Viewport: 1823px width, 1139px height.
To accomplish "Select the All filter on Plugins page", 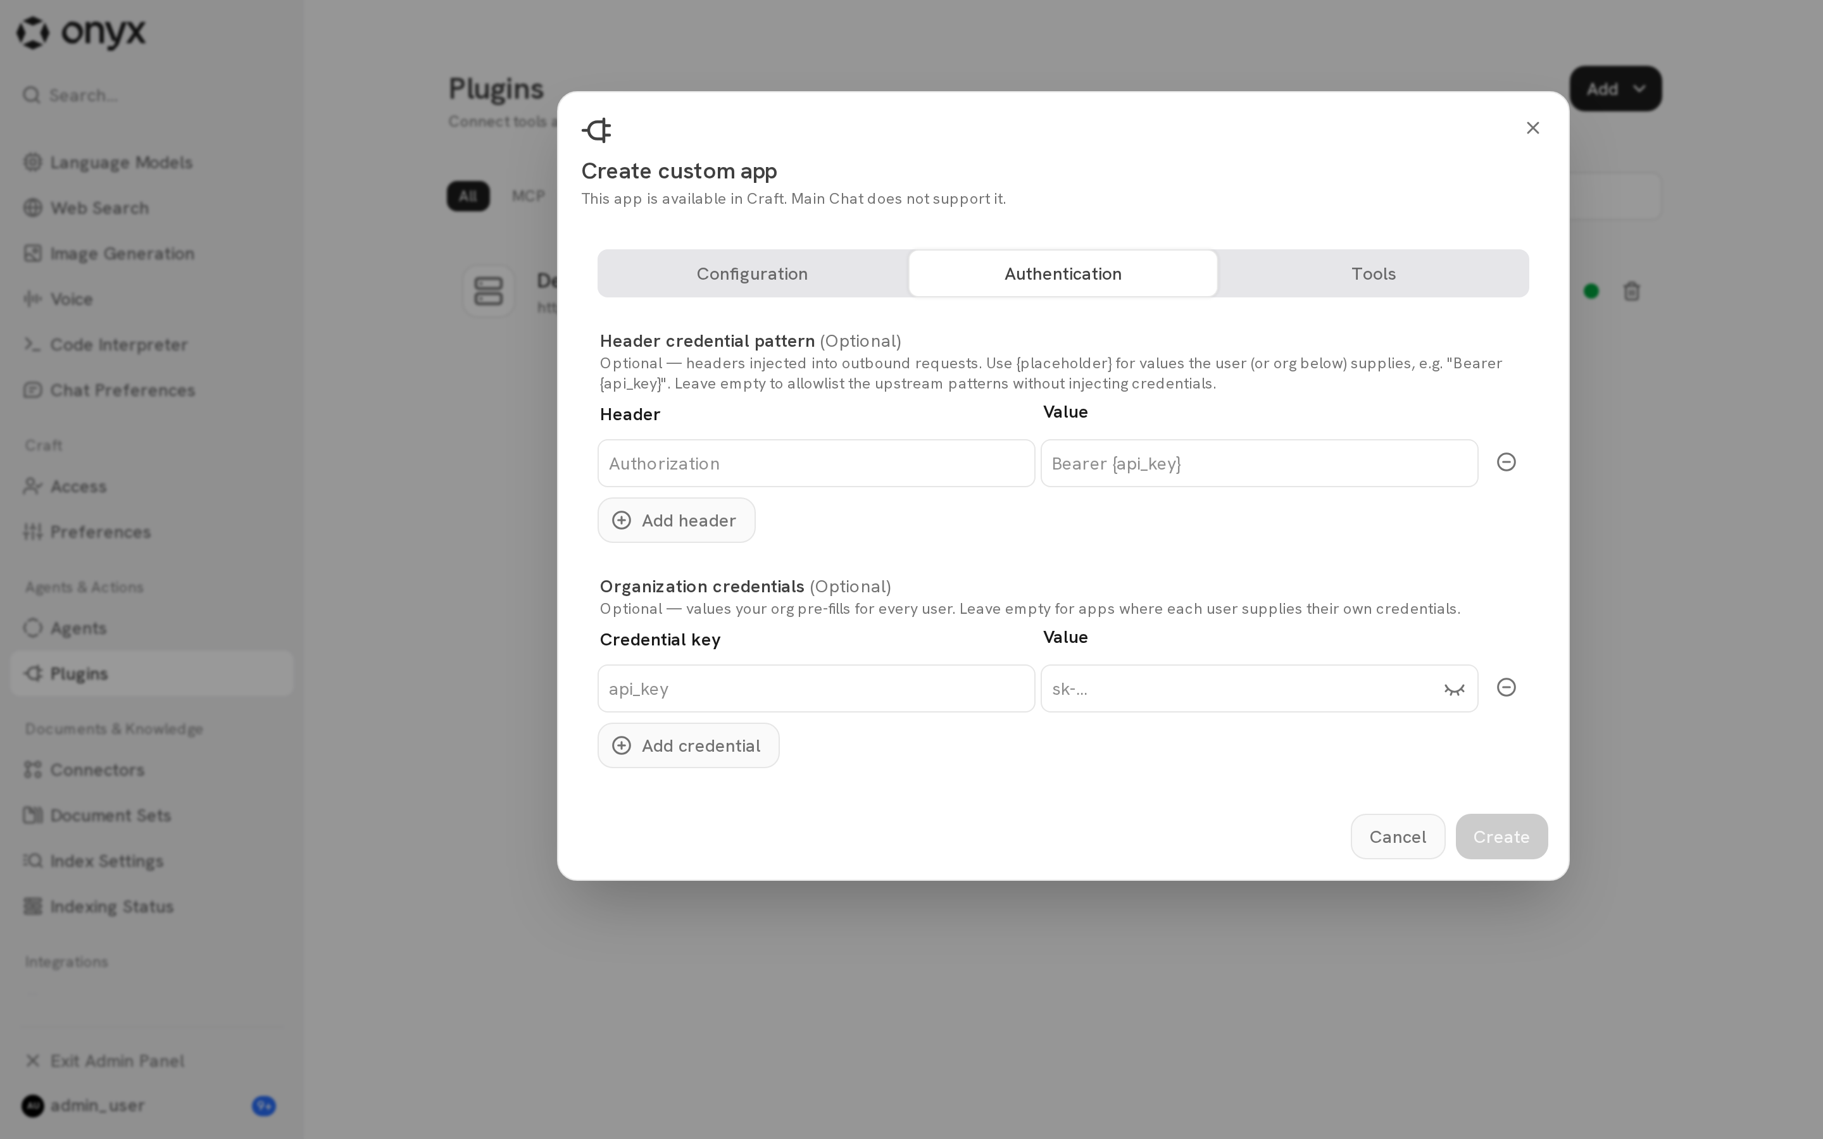I will click(x=468, y=197).
